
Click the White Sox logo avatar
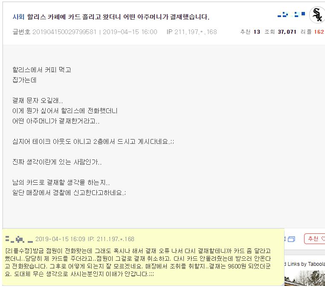[317, 15]
